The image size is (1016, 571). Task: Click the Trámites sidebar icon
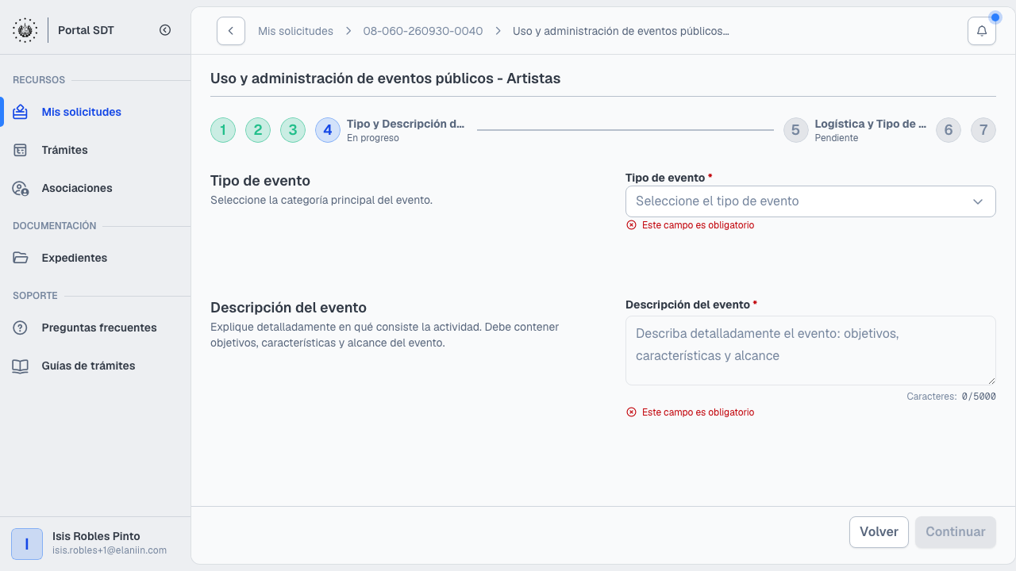point(21,150)
